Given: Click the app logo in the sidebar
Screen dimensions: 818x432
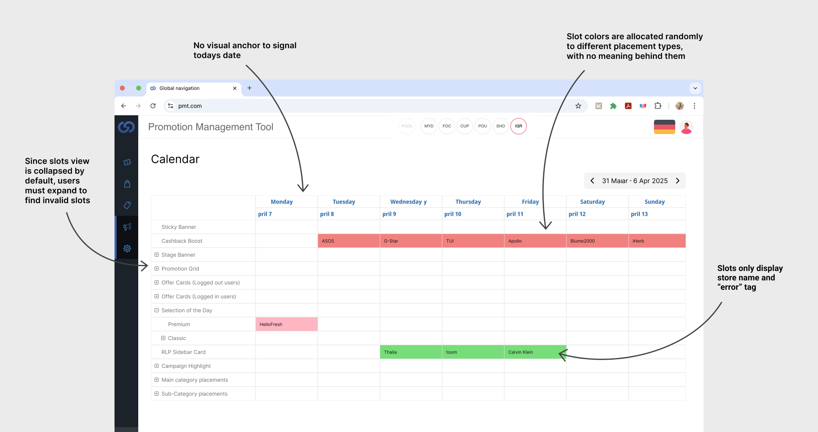Looking at the screenshot, I should pyautogui.click(x=126, y=127).
